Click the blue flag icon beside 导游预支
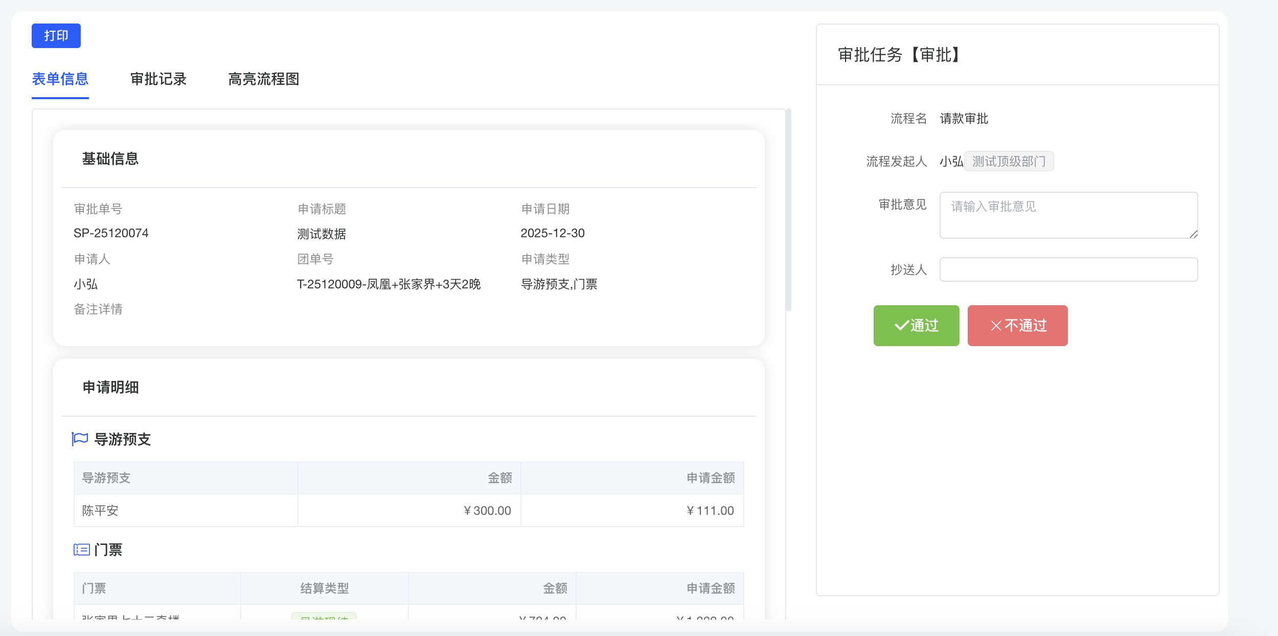 click(80, 439)
